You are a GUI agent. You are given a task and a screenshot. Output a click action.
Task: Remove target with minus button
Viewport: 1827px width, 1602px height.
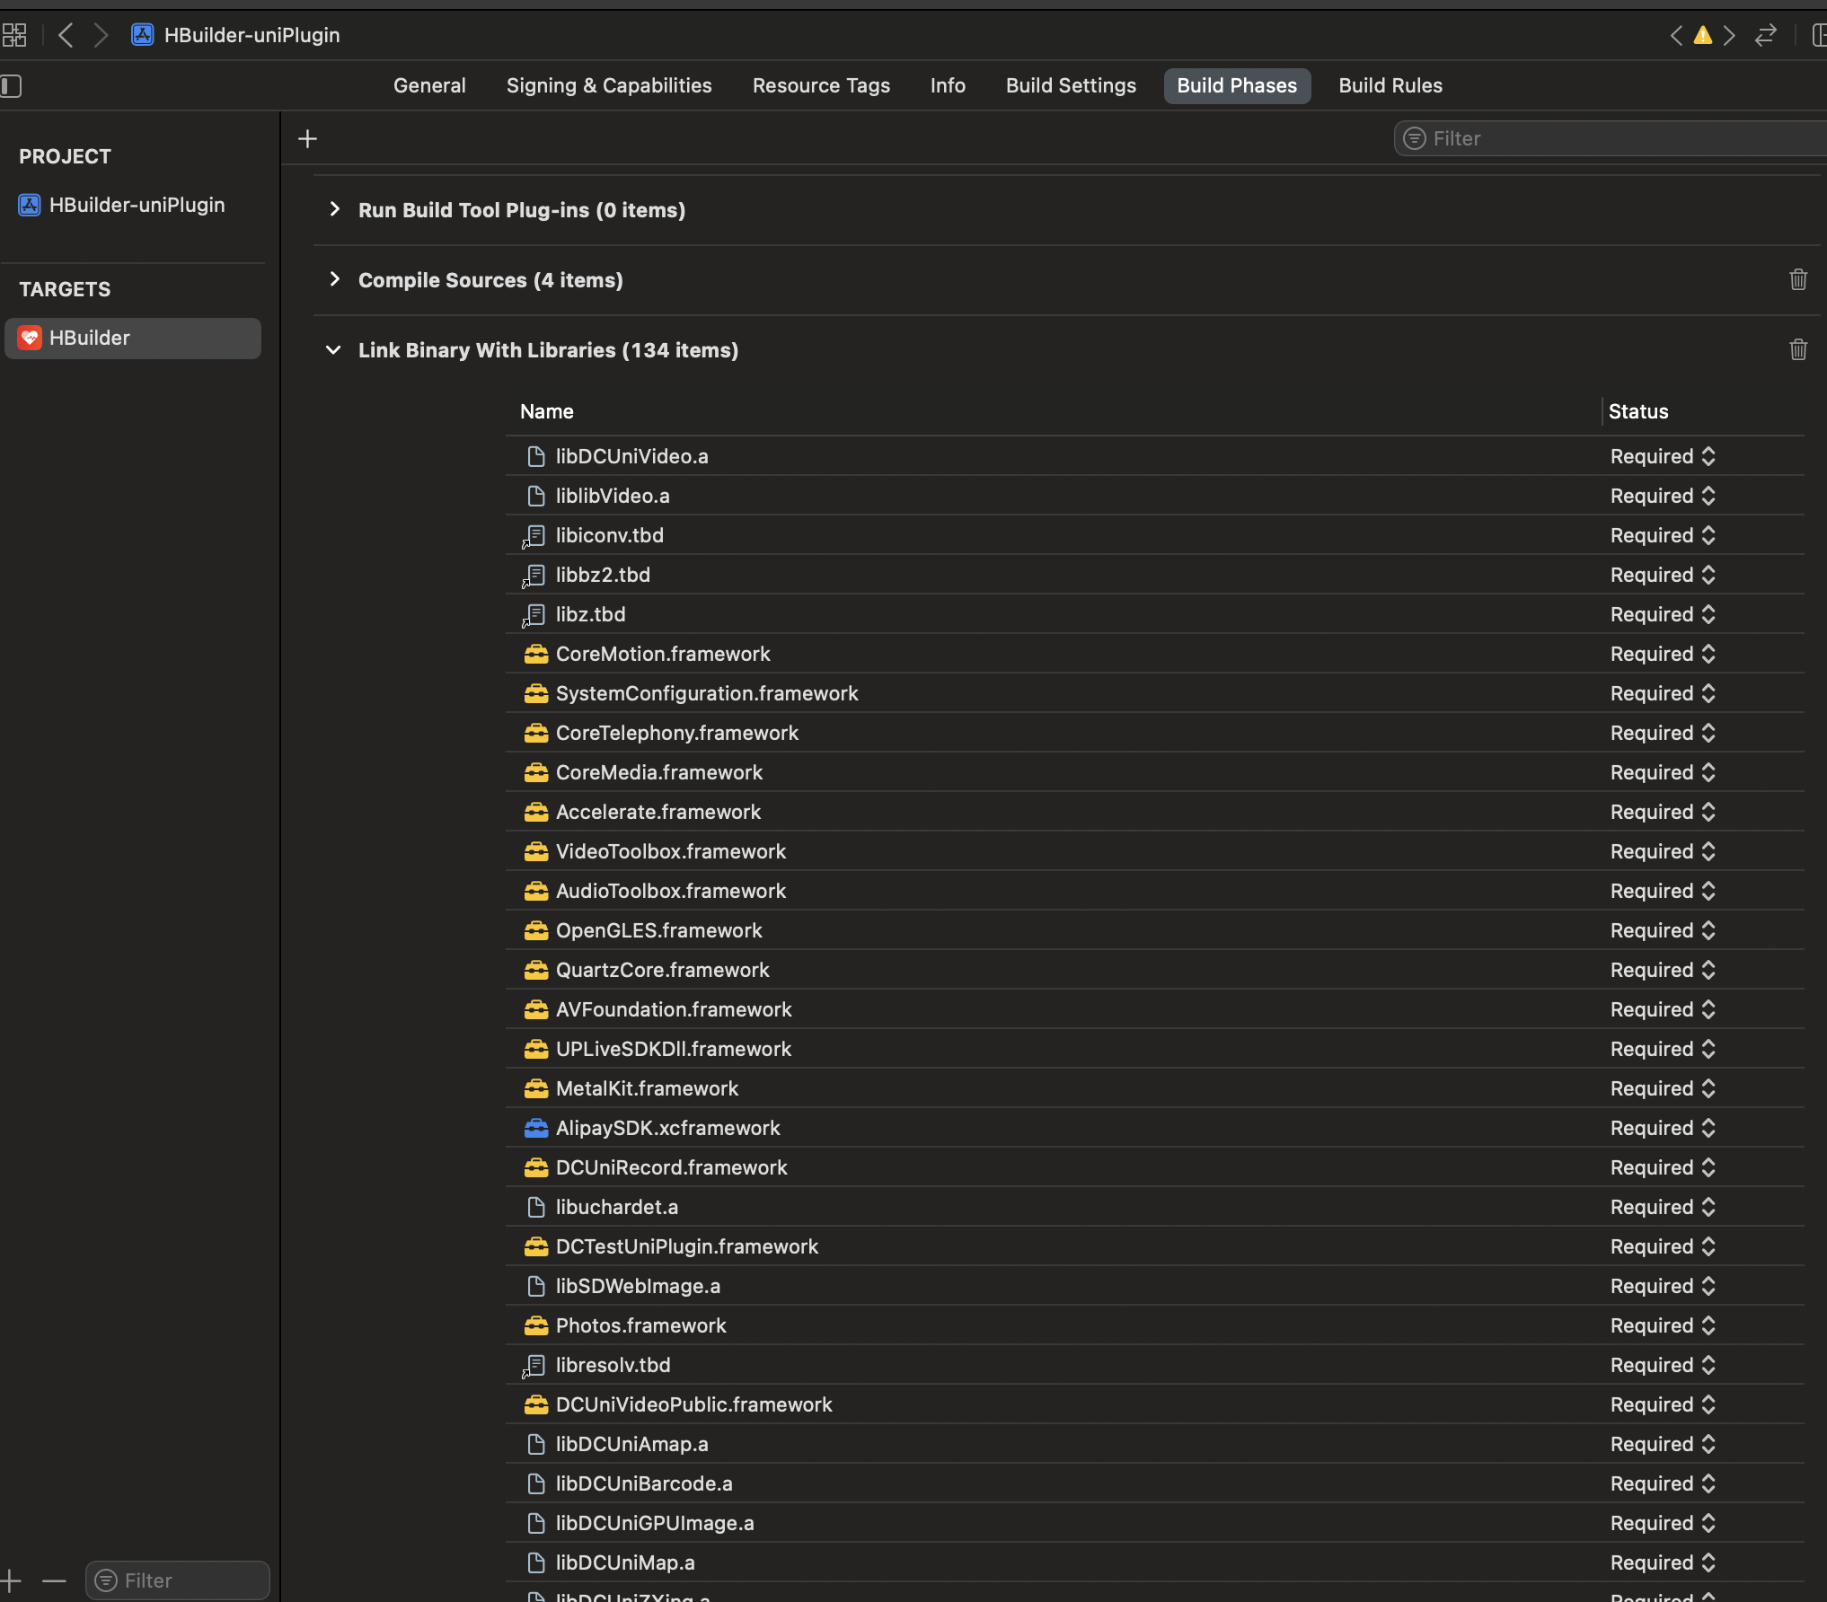[54, 1580]
